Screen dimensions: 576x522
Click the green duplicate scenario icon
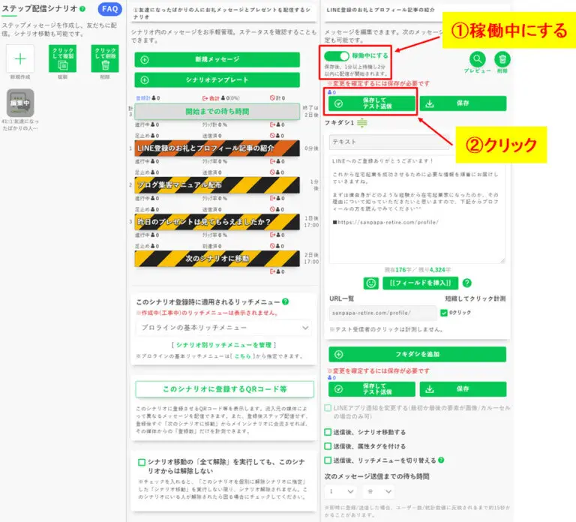click(x=62, y=58)
